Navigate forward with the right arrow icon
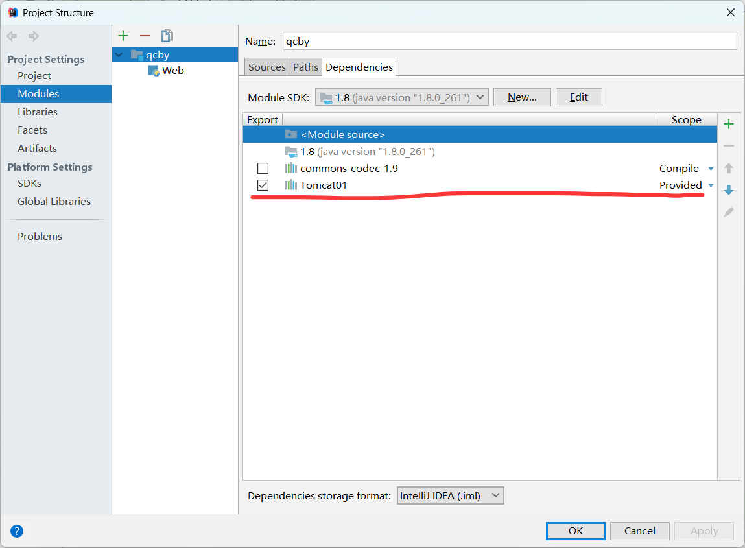The height and width of the screenshot is (548, 745). 34,36
